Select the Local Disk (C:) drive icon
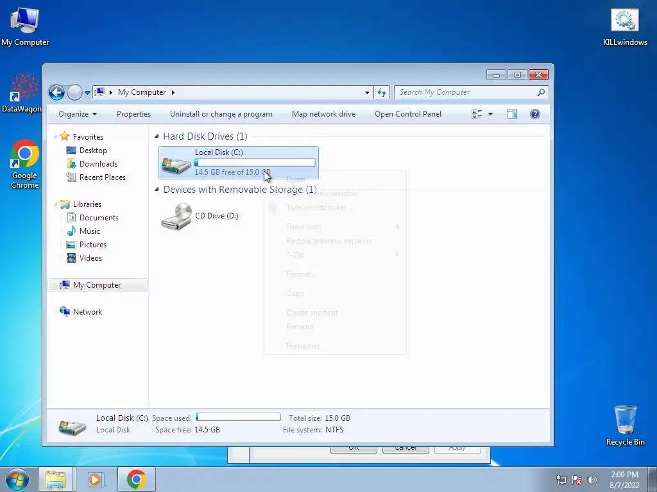The width and height of the screenshot is (657, 492). [176, 165]
